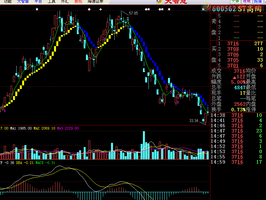Select the 33.34 low price label
The image size is (266, 200).
[193, 121]
